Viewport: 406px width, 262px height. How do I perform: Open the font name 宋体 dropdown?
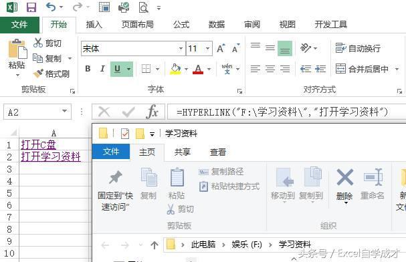(x=181, y=48)
